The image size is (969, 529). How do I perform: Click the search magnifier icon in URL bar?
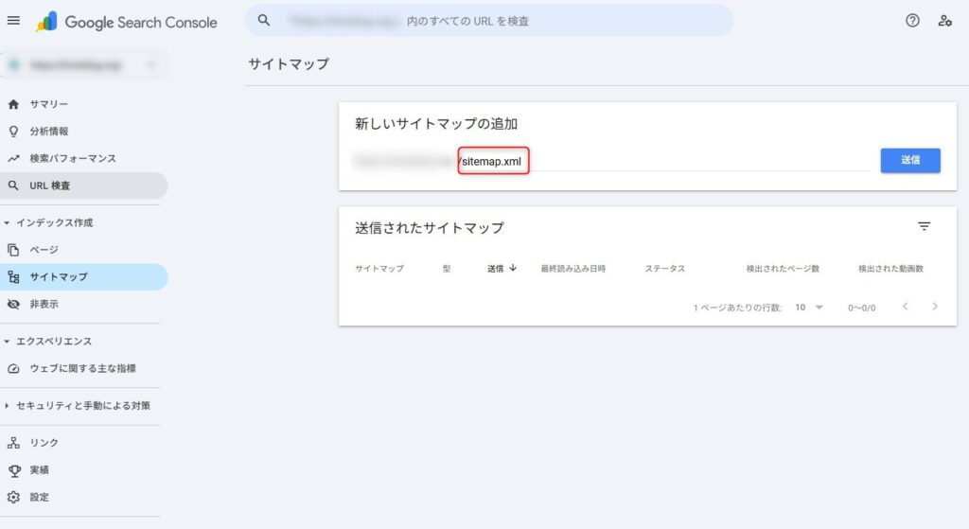tap(265, 20)
